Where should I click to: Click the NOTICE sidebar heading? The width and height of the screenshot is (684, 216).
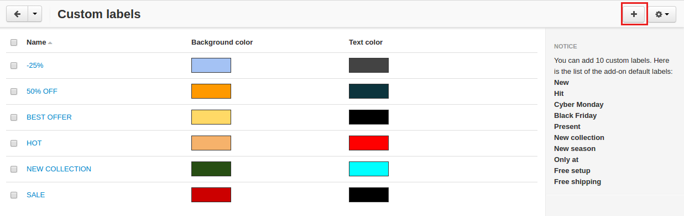(566, 47)
